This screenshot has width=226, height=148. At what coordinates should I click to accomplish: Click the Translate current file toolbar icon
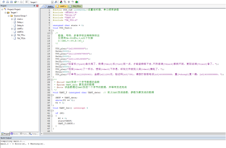point(3,2)
